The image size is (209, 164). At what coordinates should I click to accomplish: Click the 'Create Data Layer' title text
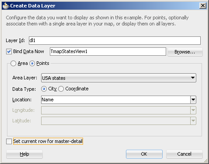33,6
